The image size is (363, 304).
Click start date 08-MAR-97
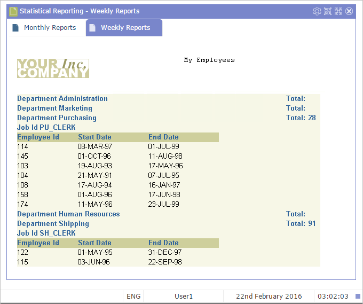point(95,147)
